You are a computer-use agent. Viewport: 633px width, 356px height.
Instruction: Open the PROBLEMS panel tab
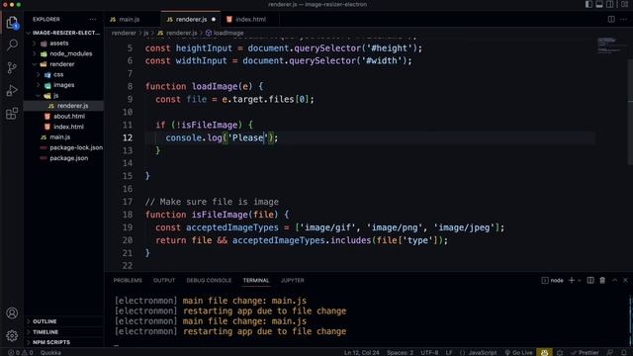pos(128,280)
